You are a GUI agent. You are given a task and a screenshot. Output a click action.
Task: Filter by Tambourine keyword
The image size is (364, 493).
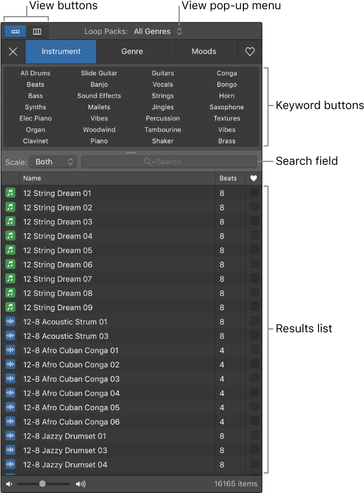click(x=163, y=129)
